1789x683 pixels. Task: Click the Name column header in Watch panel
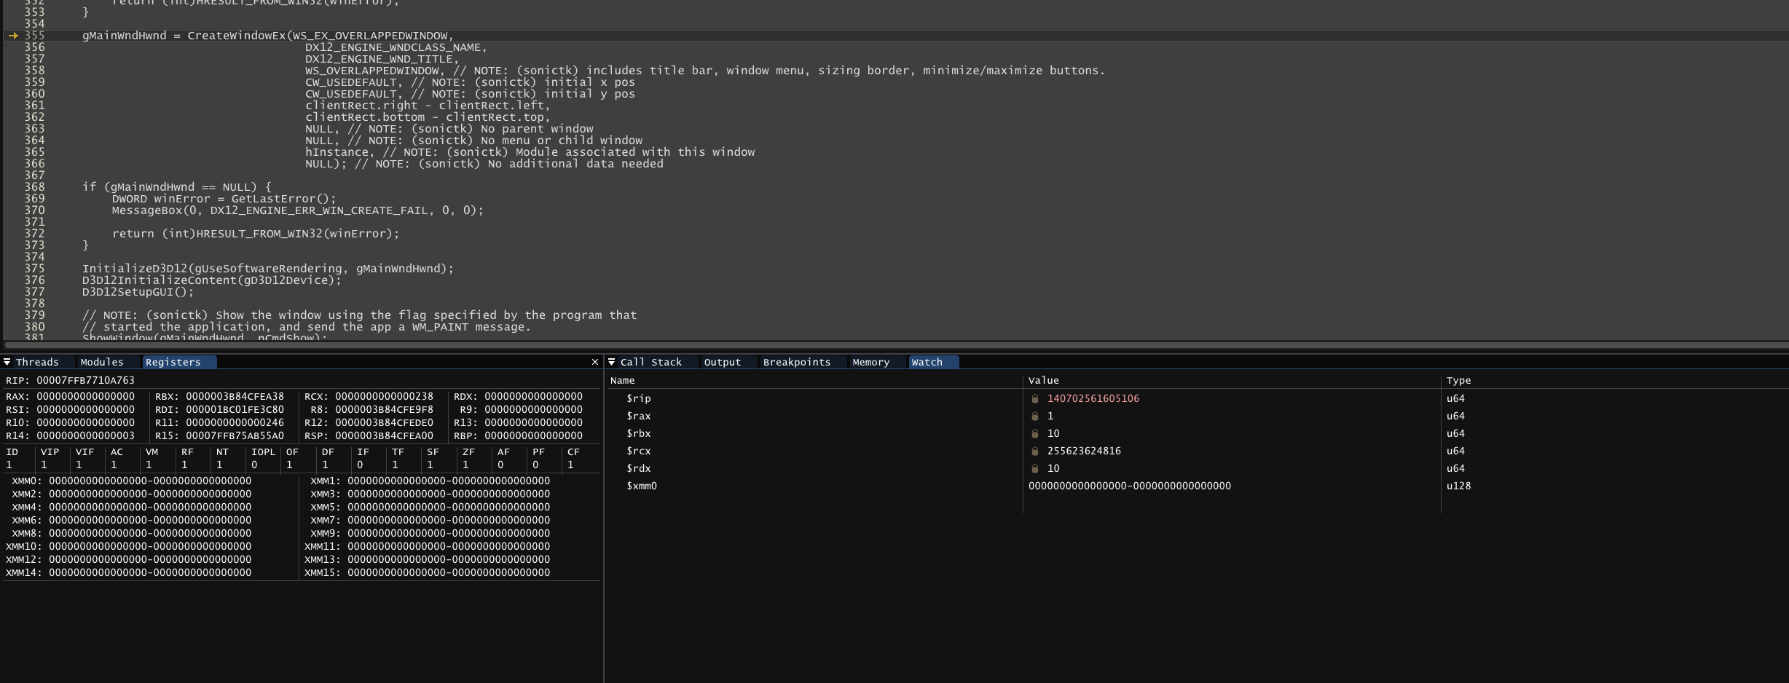(623, 380)
